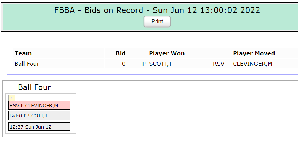
Task: Click the green header banner area
Action: tap(150, 17)
